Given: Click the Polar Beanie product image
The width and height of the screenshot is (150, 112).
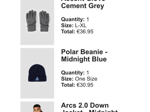Looking at the screenshot, I should click(x=37, y=73).
